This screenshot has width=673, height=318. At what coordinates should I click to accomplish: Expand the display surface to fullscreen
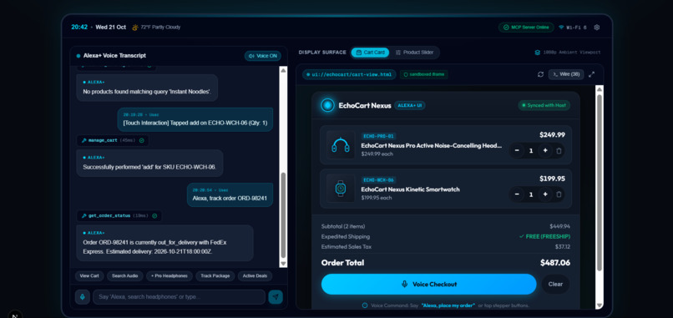pos(591,74)
